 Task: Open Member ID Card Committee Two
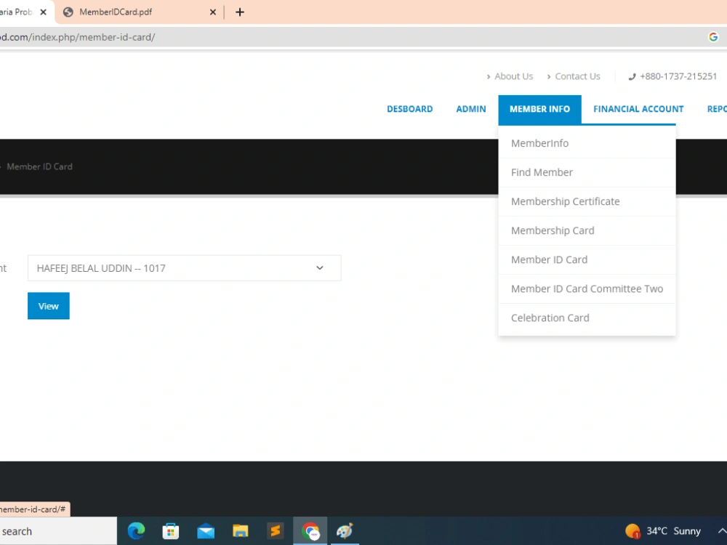coord(587,288)
